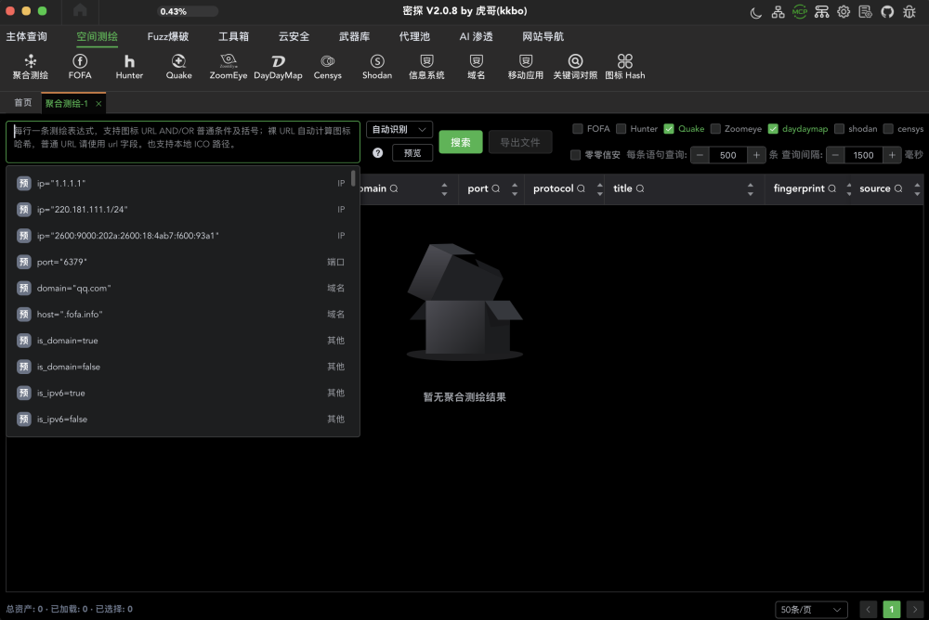Screen dimensions: 929x620
Task: Enable the Zoomeye source checkbox
Action: tap(715, 128)
